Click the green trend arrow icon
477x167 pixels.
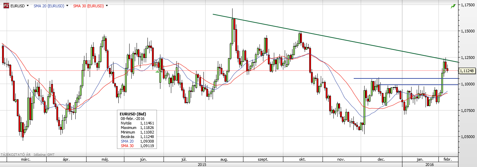pyautogui.click(x=453, y=6)
